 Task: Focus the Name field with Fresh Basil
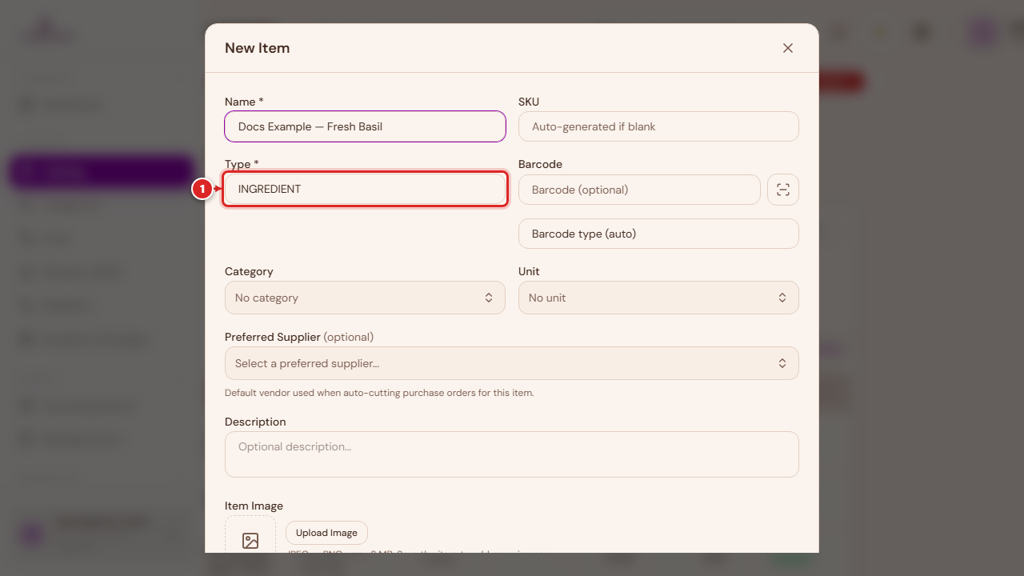[365, 126]
